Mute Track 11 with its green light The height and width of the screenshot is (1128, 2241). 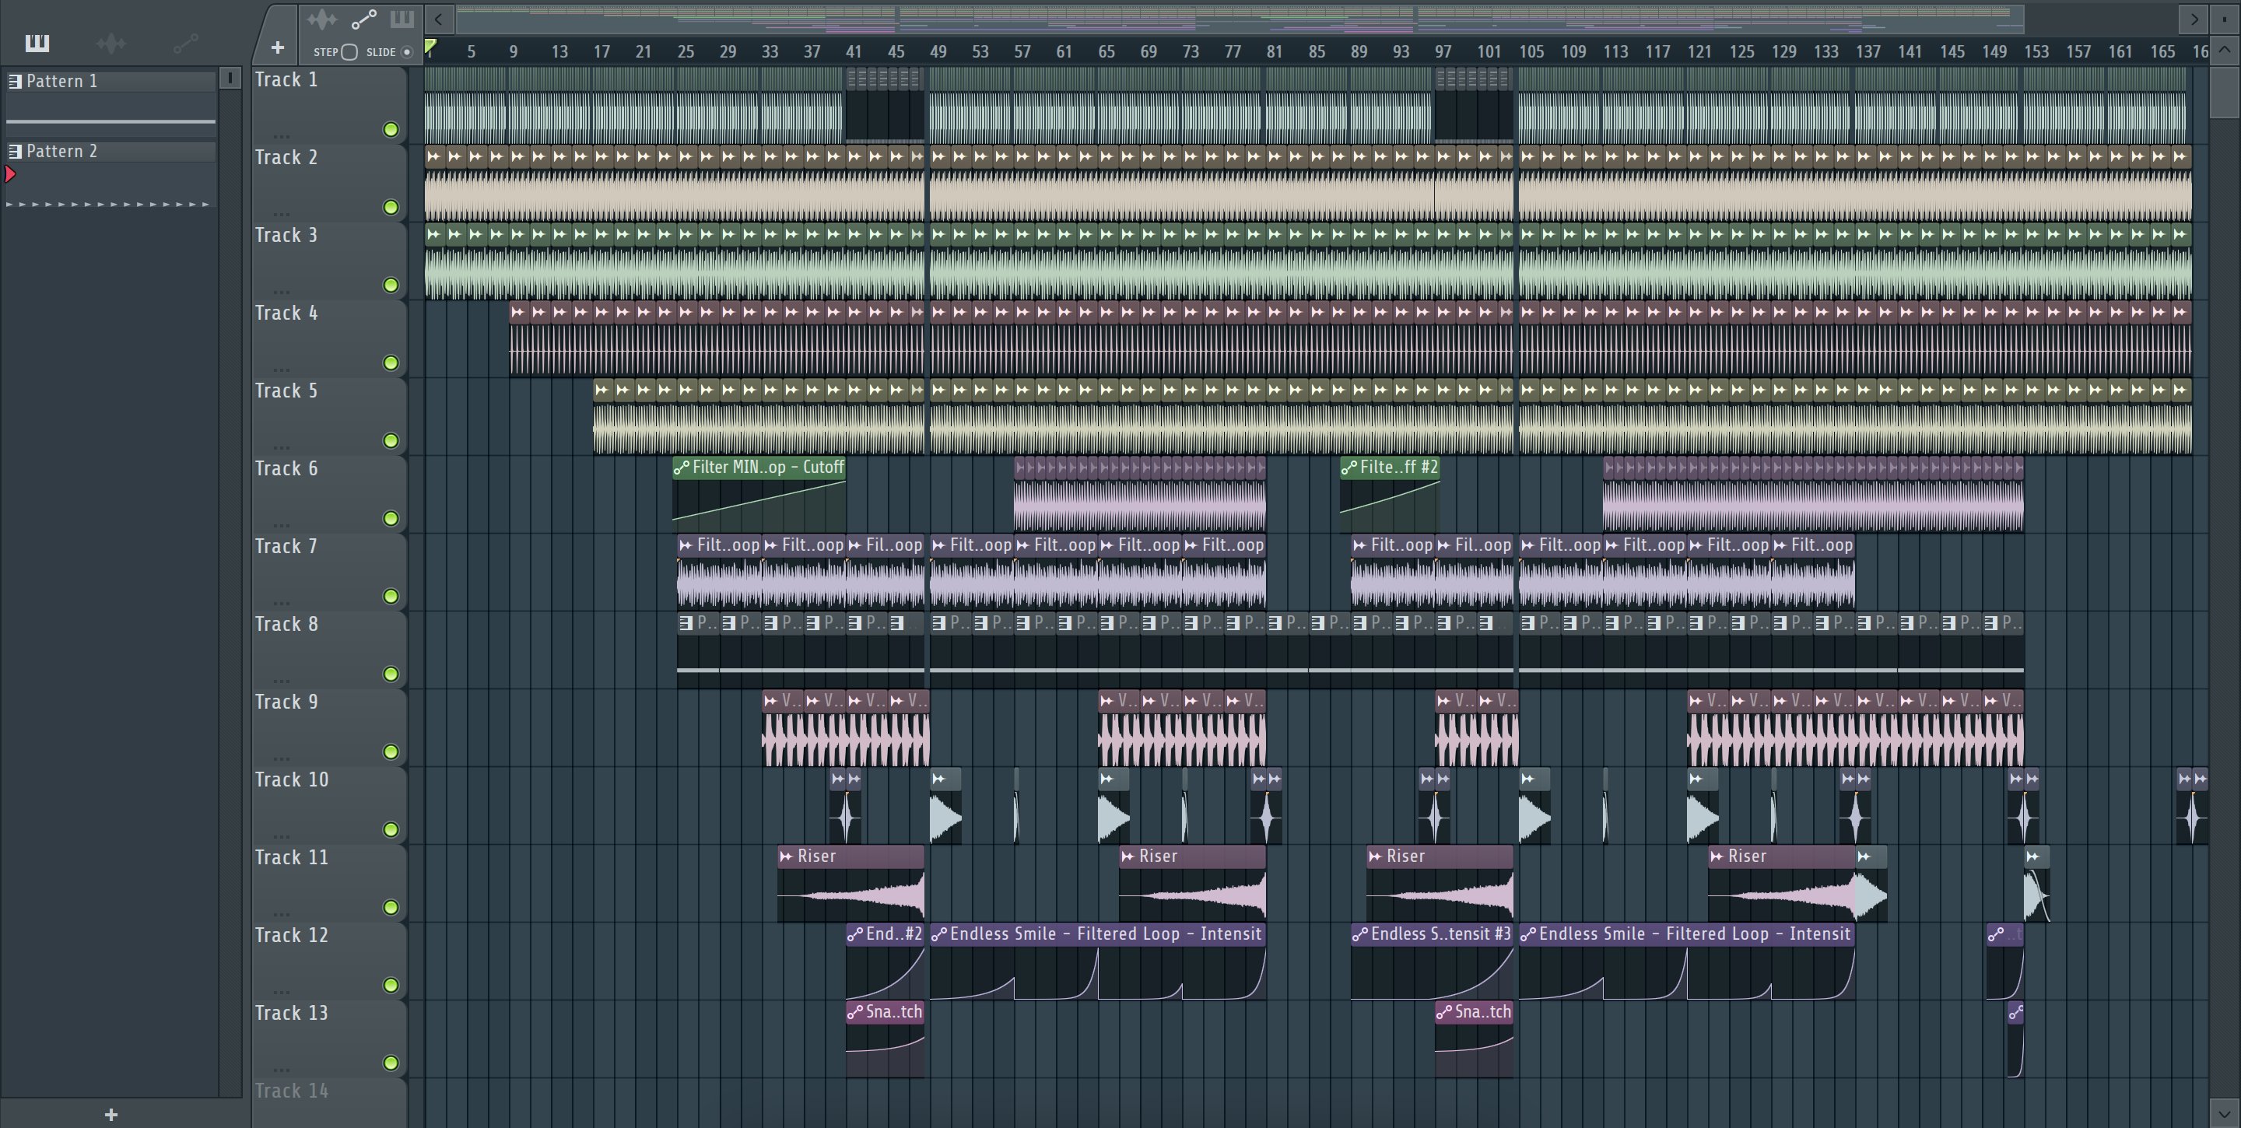pos(391,907)
